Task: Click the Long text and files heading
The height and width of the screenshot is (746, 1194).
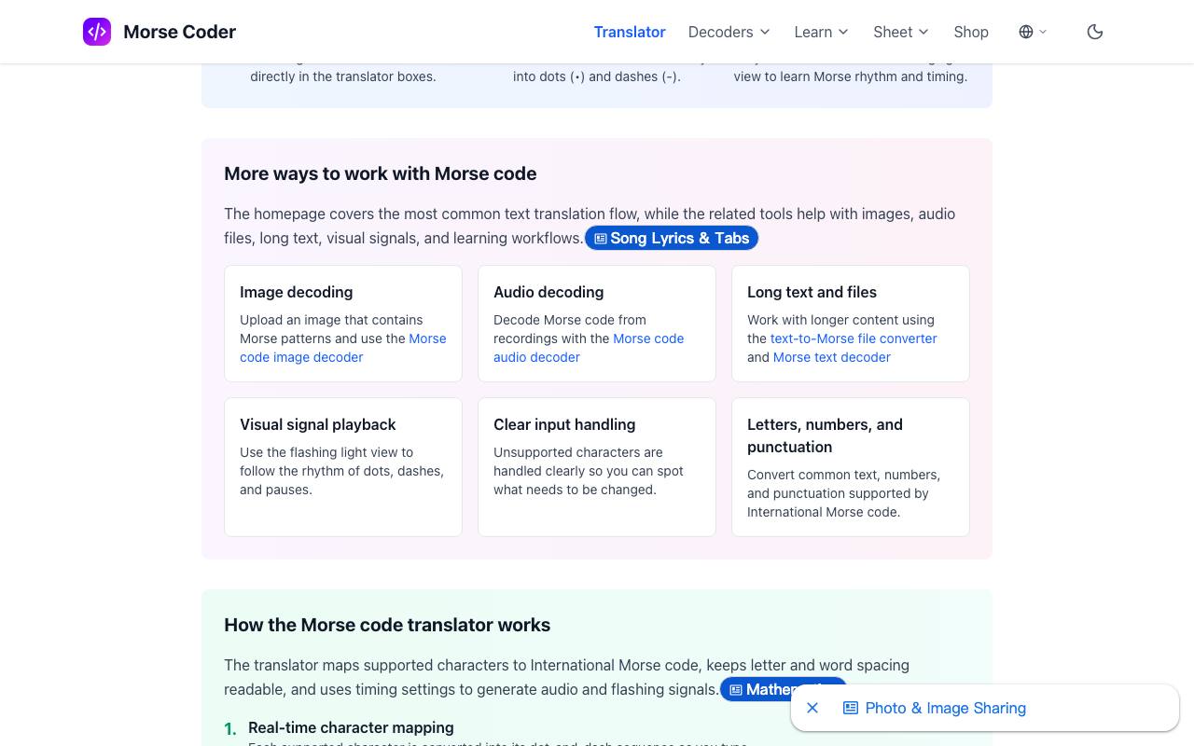Action: tap(812, 292)
